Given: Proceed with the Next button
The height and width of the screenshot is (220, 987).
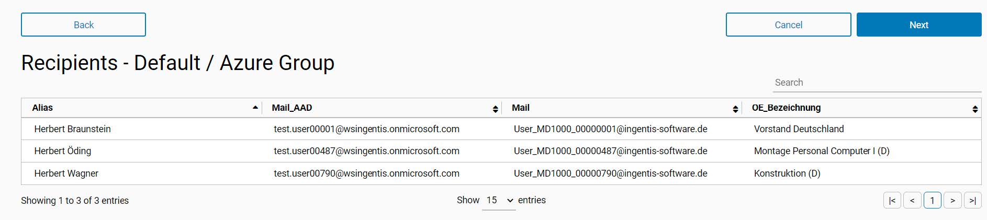Looking at the screenshot, I should coord(918,25).
